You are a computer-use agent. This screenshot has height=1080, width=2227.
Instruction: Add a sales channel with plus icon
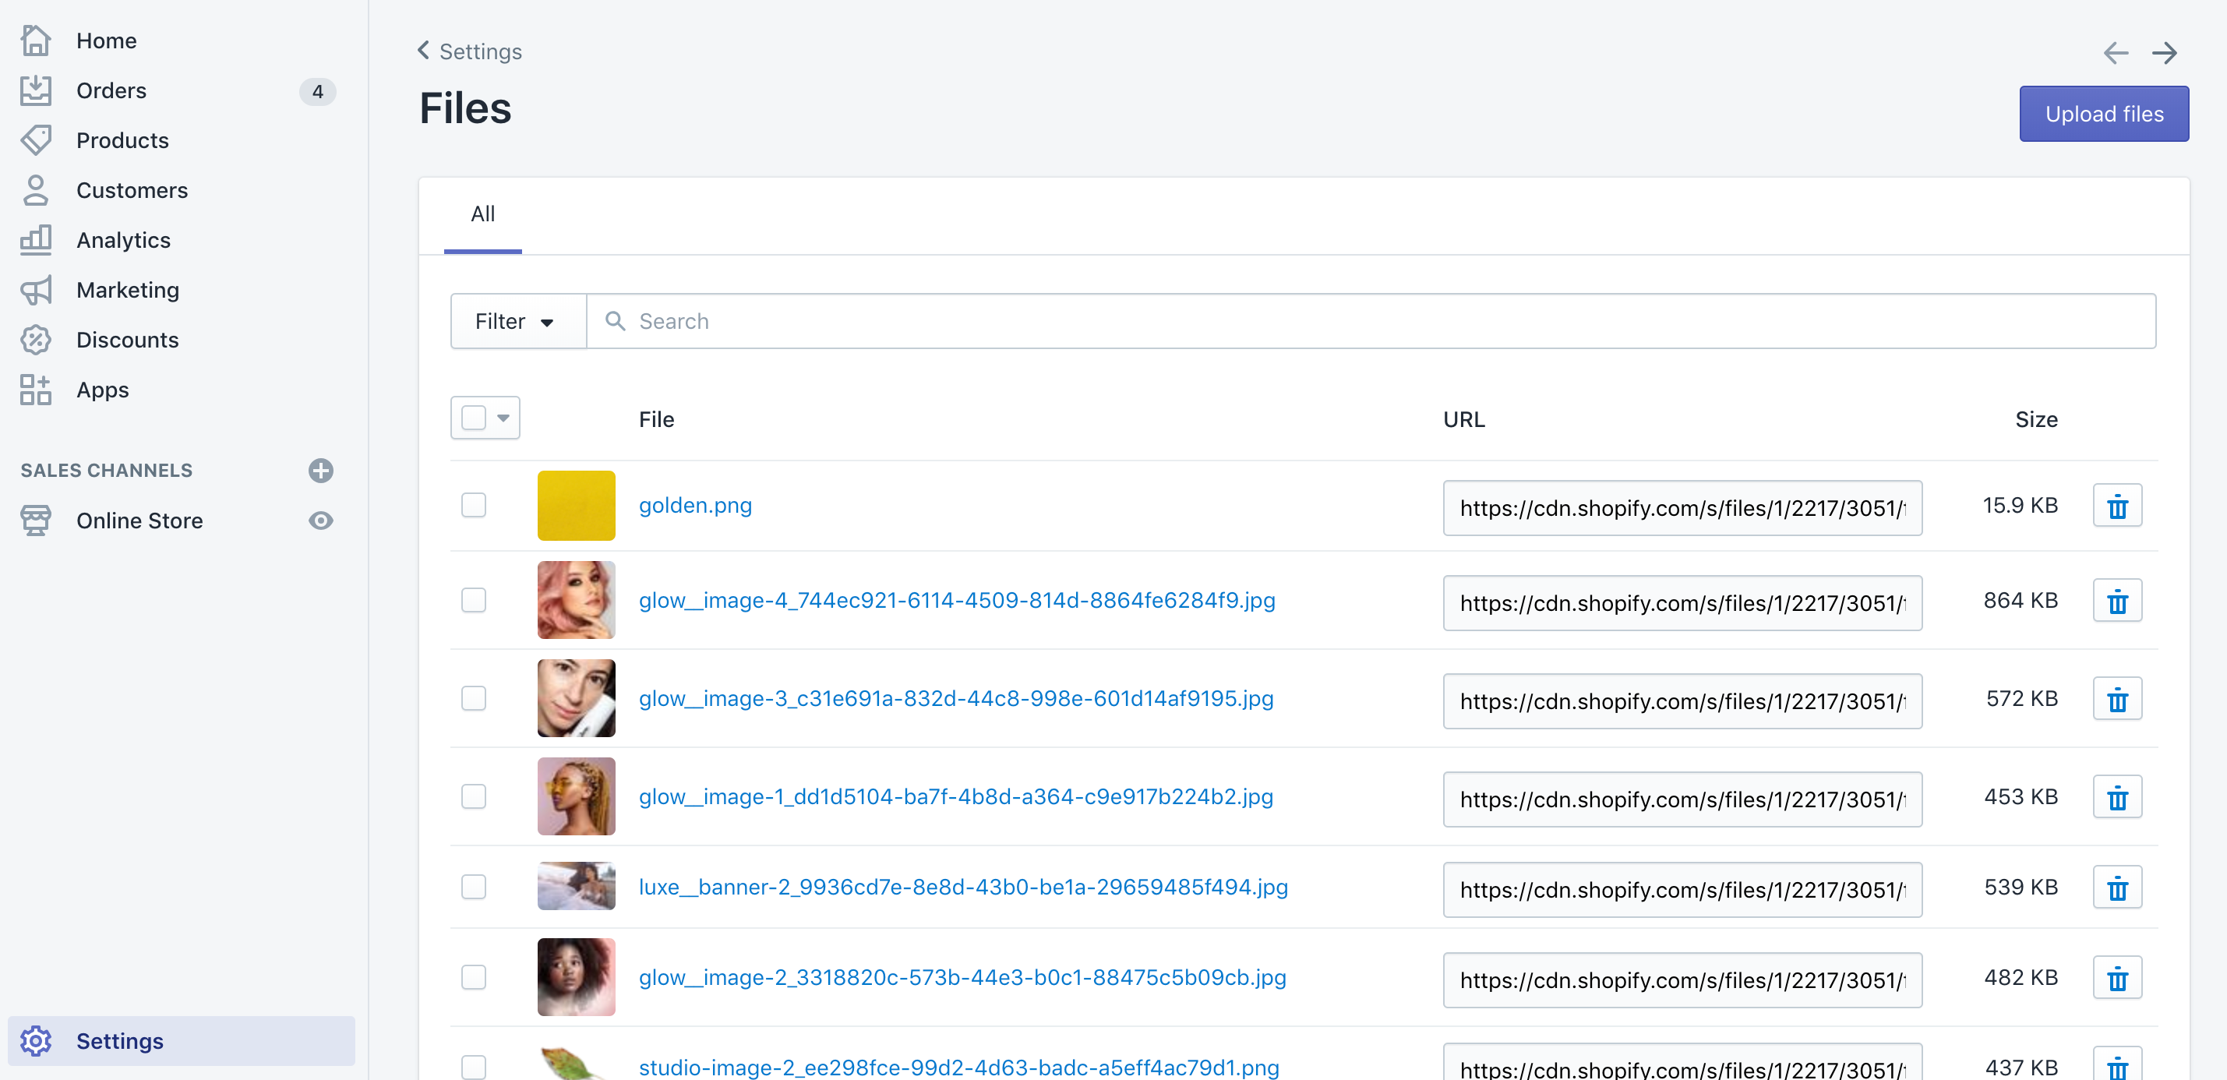point(321,471)
